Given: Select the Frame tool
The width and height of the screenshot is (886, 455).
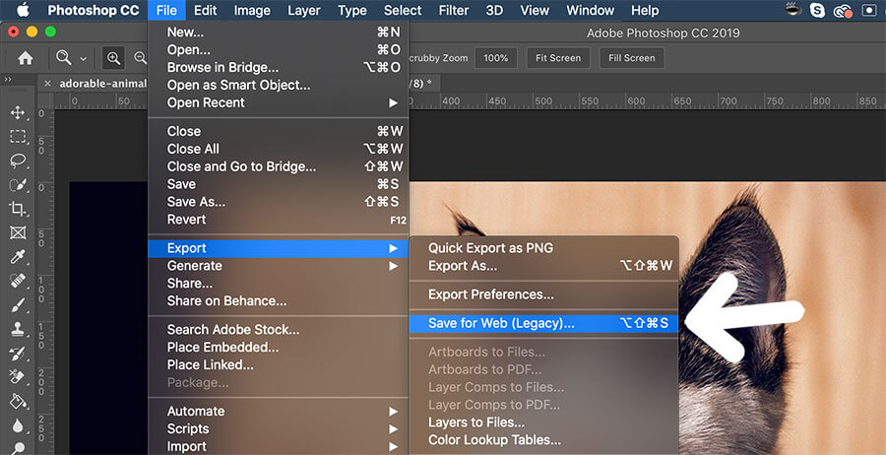Looking at the screenshot, I should [18, 232].
